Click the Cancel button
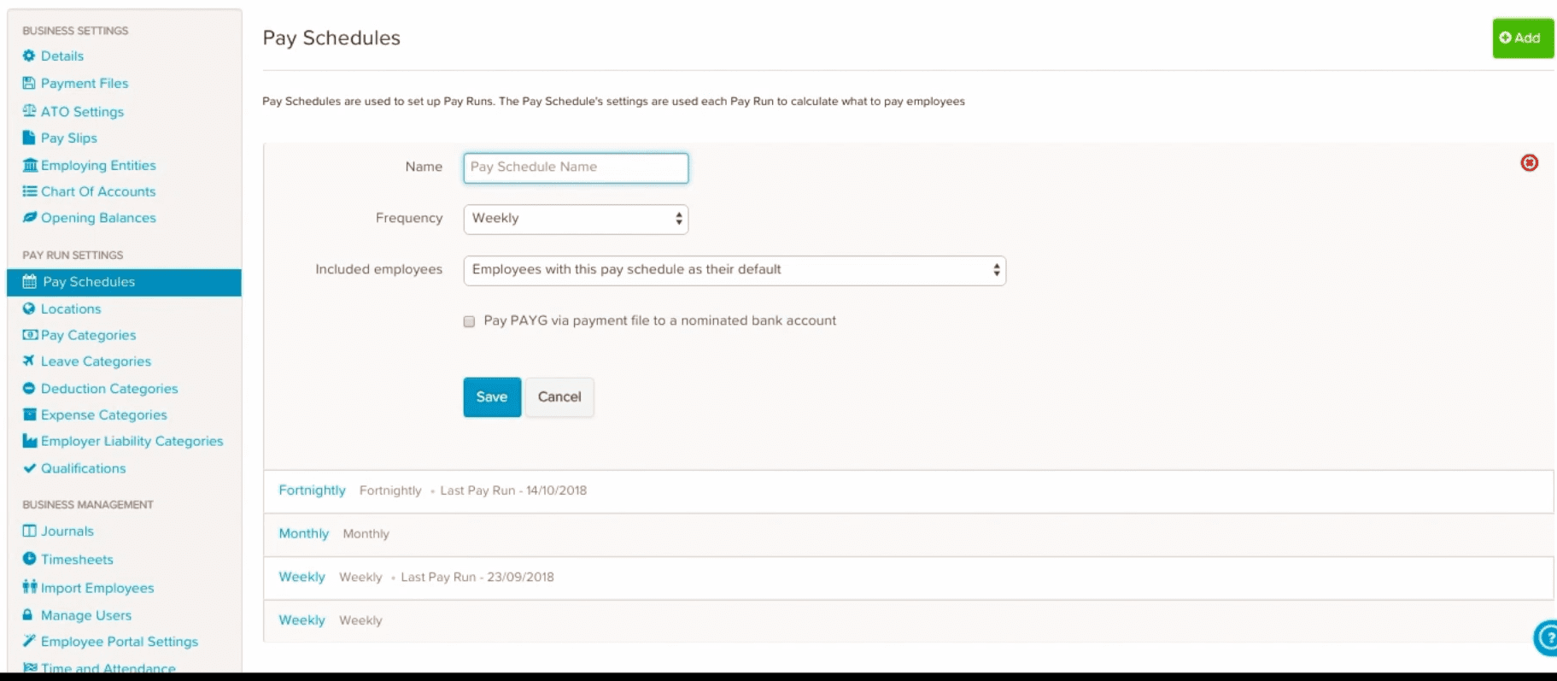This screenshot has width=1557, height=681. (x=559, y=397)
